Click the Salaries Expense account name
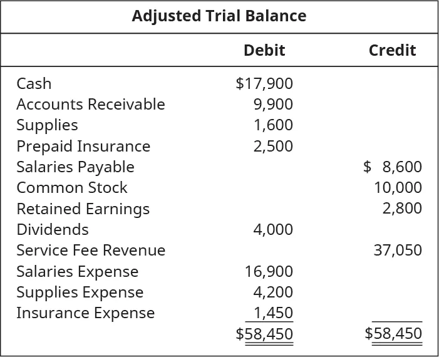Viewport: 439px width, 357px height. pyautogui.click(x=77, y=271)
